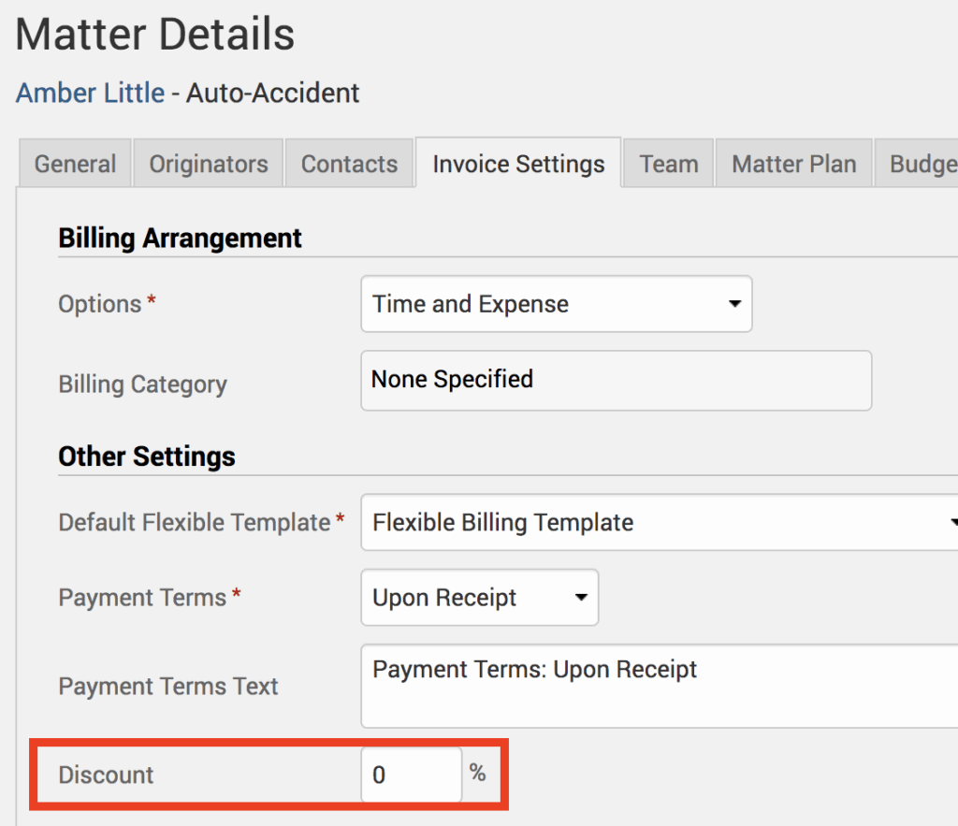Expand the Upon Receipt payment terms dropdown
The image size is (958, 826).
click(x=479, y=598)
